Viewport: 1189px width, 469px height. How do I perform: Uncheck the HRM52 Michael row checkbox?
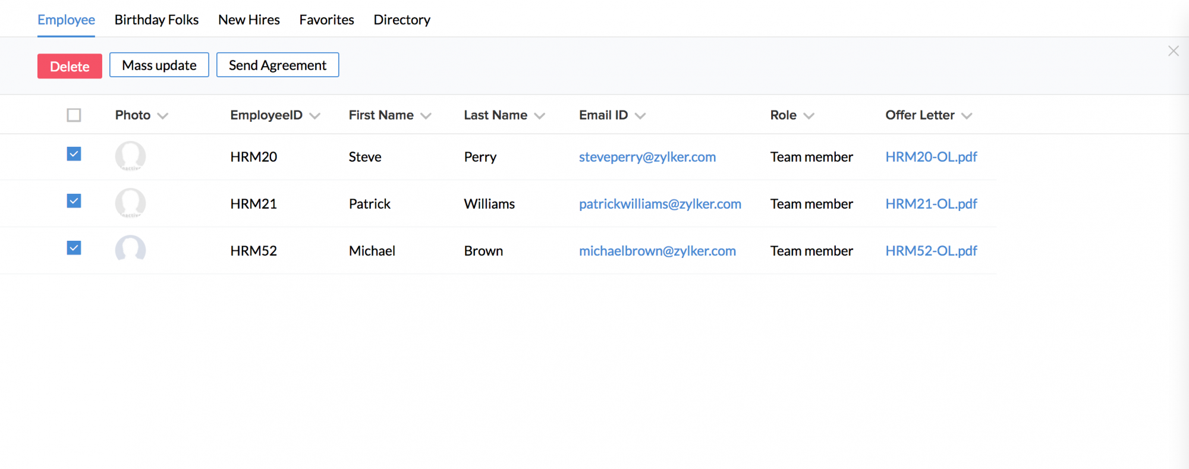coord(74,248)
